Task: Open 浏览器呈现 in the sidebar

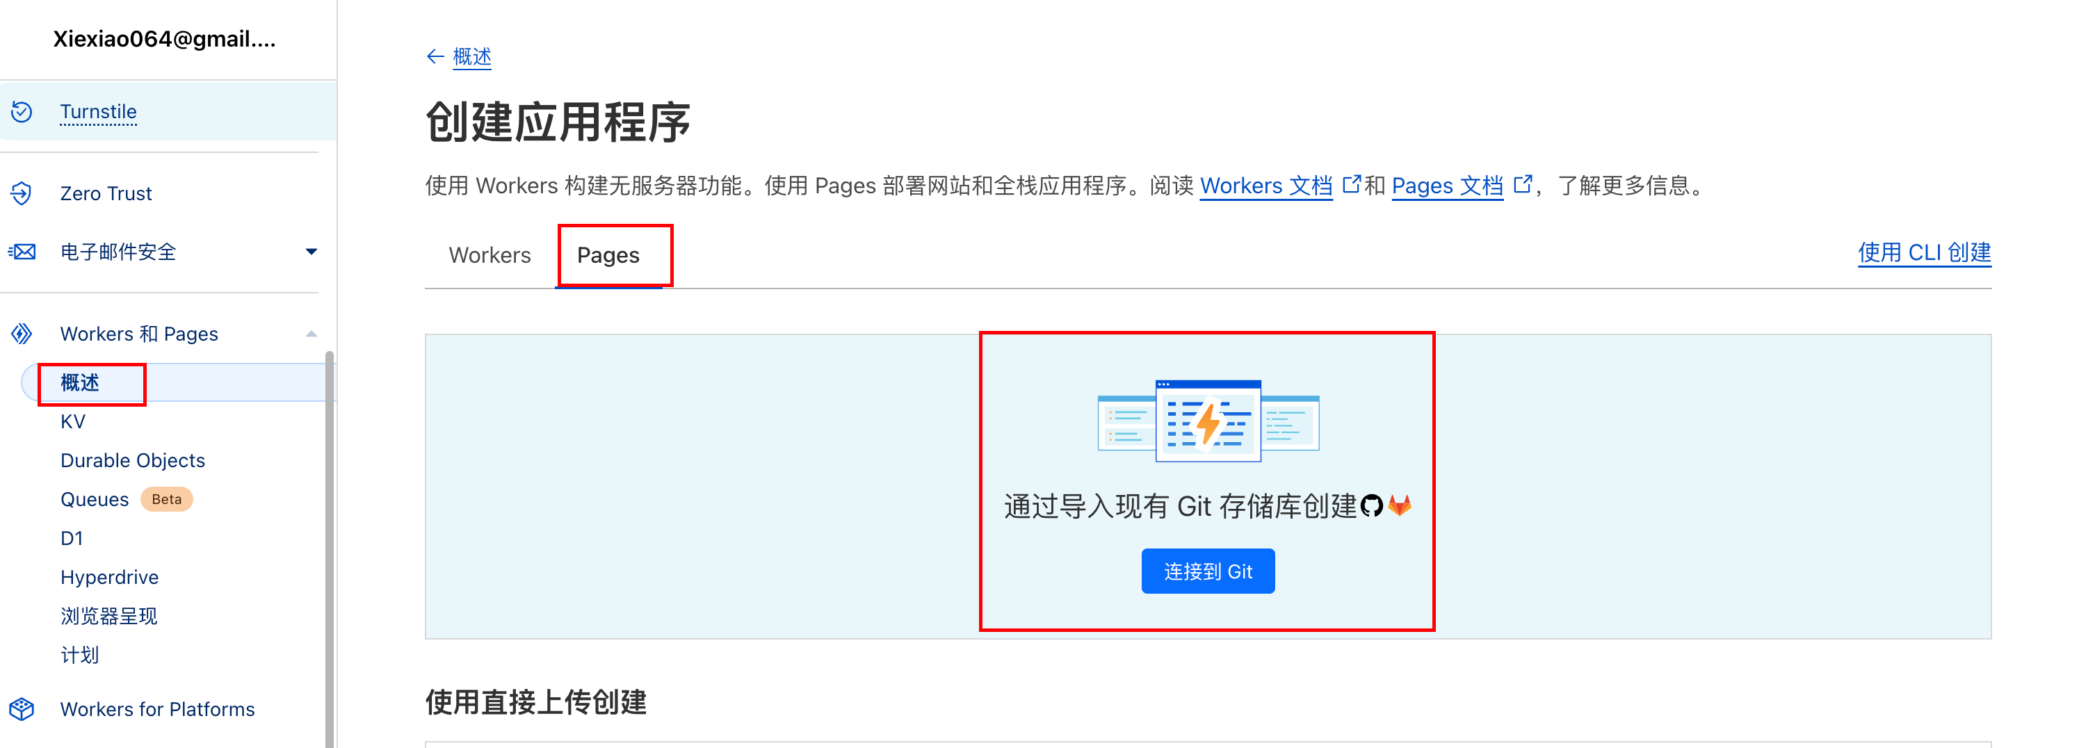Action: pyautogui.click(x=108, y=617)
